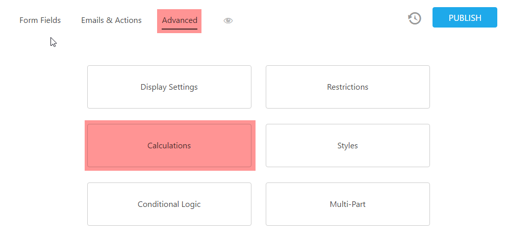The width and height of the screenshot is (508, 237).
Task: Preview the form using the eye icon
Action: [228, 20]
